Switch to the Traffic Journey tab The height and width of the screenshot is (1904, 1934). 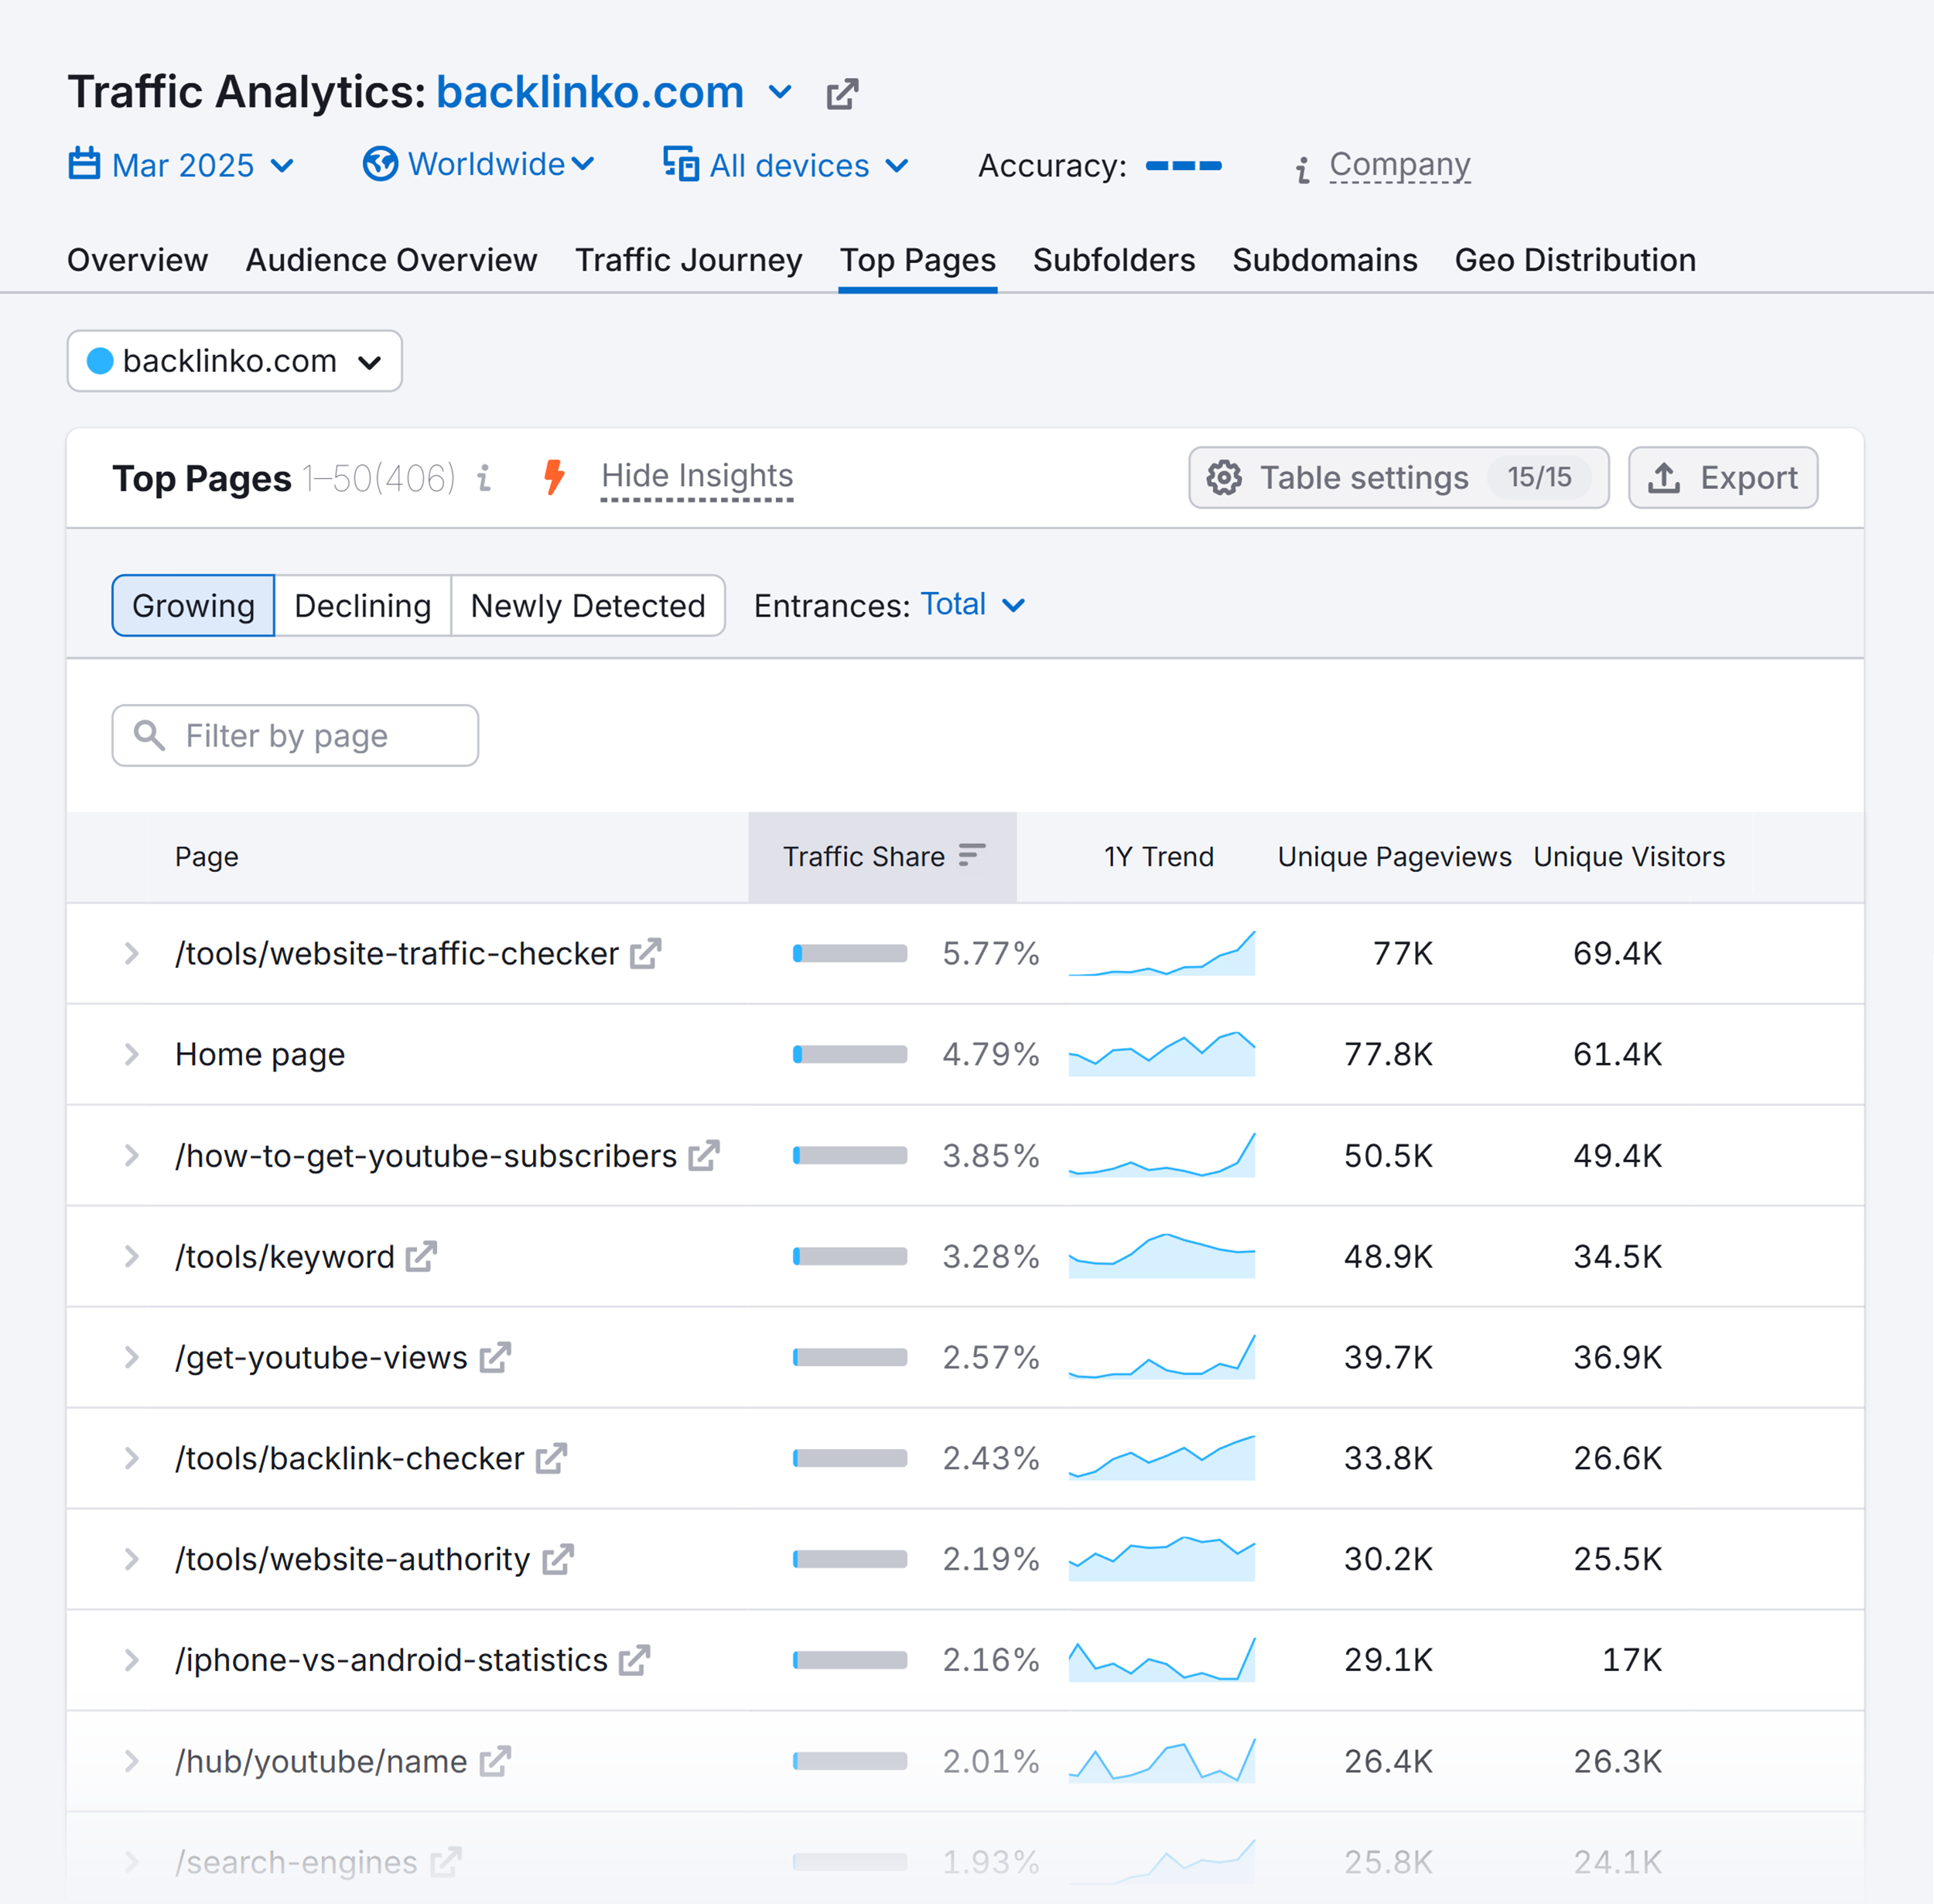[688, 260]
